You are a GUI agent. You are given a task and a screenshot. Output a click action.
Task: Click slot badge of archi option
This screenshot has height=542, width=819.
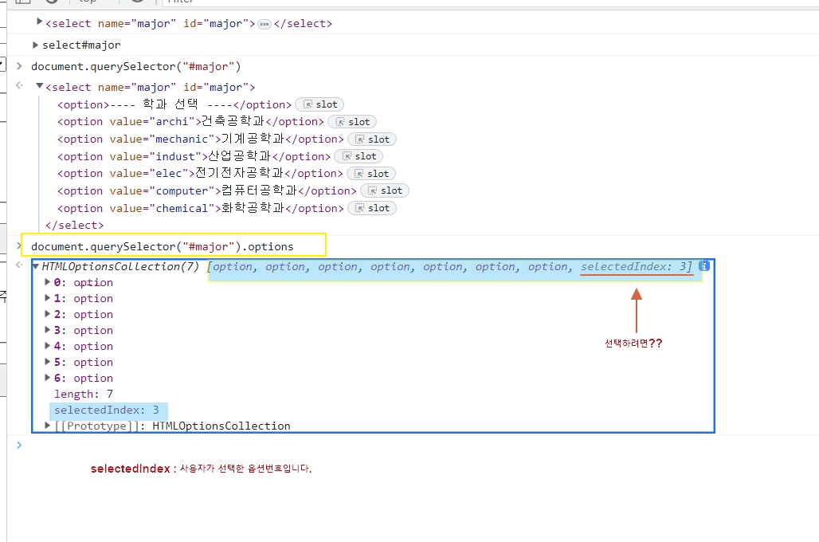352,122
